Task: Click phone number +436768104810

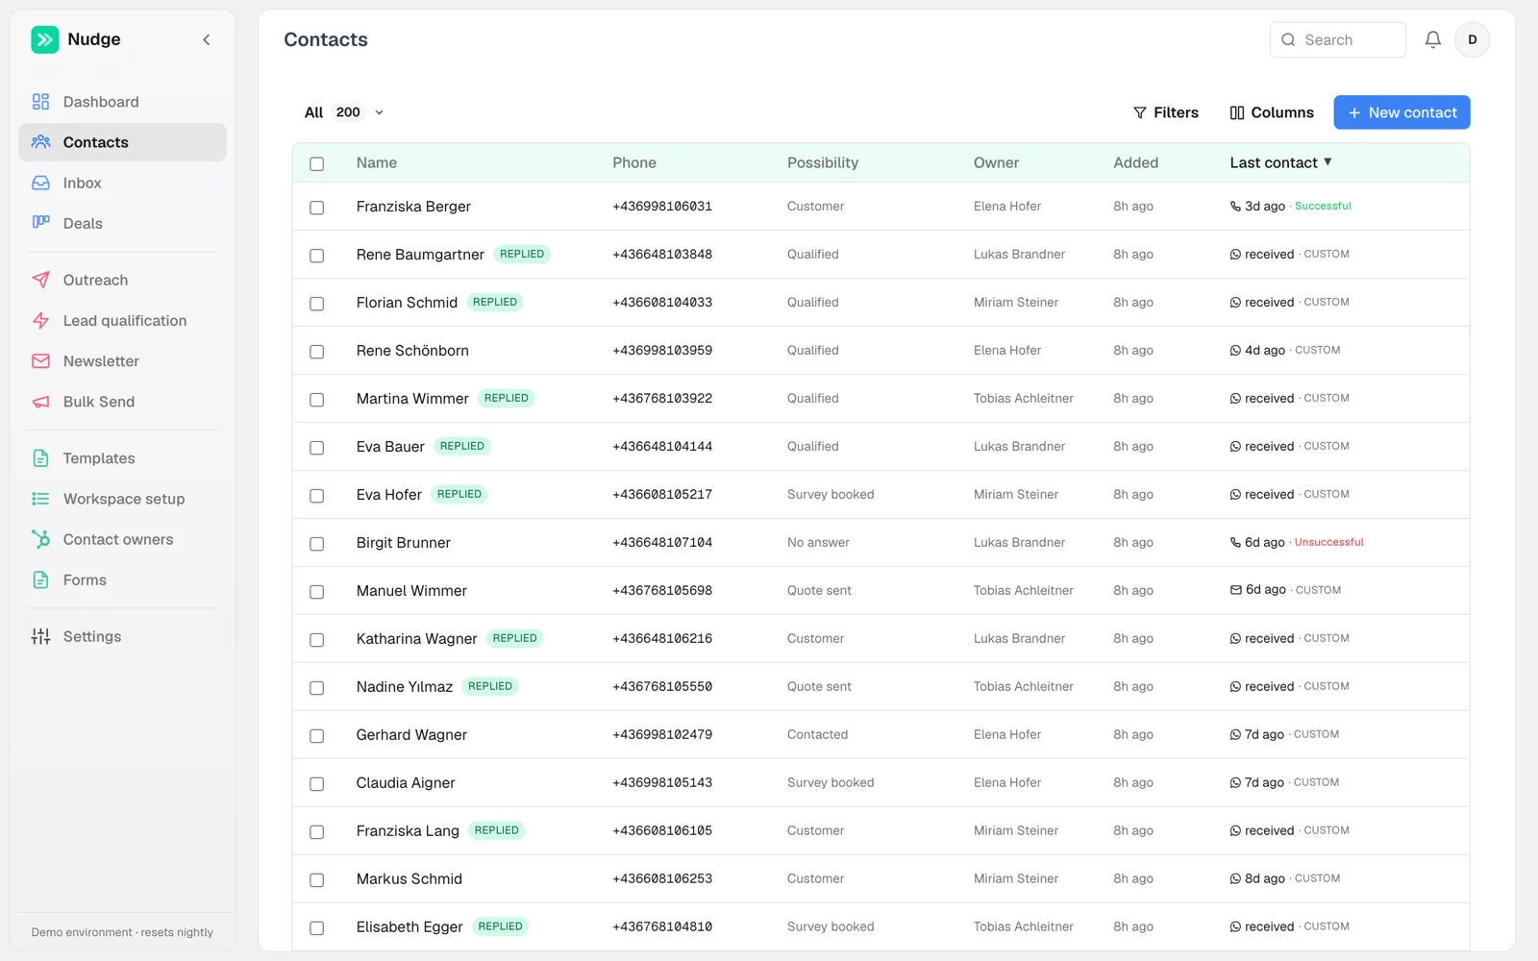Action: 662,926
